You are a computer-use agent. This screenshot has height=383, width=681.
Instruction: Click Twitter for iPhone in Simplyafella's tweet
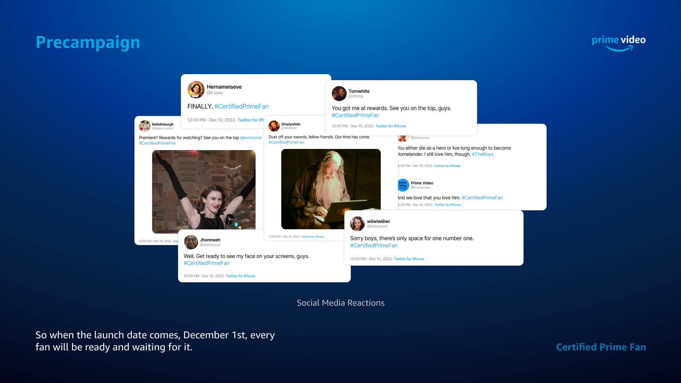click(x=312, y=237)
